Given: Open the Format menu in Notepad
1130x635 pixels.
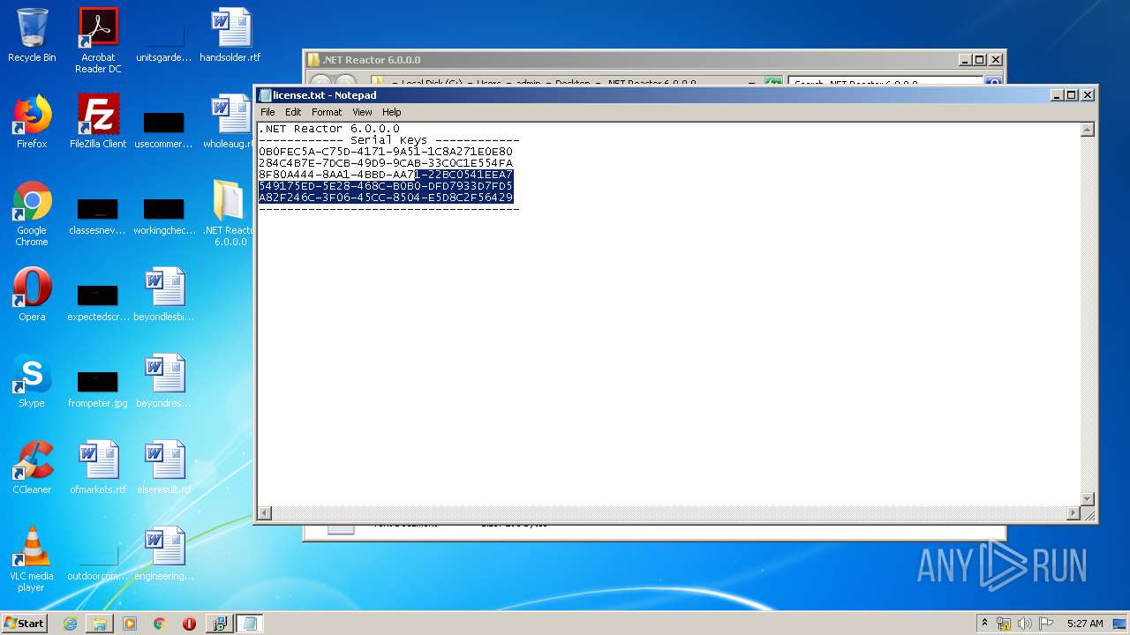Looking at the screenshot, I should (327, 112).
